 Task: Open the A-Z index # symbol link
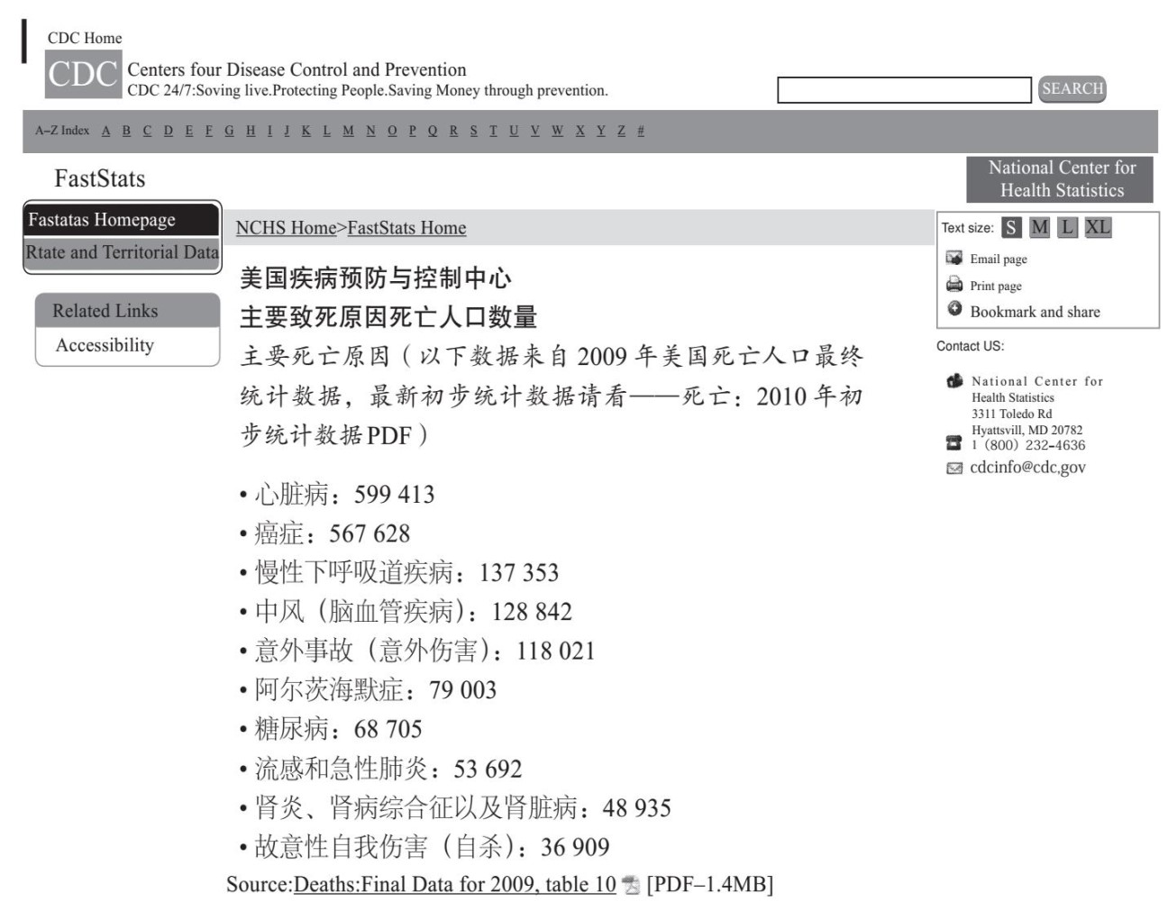pyautogui.click(x=641, y=131)
